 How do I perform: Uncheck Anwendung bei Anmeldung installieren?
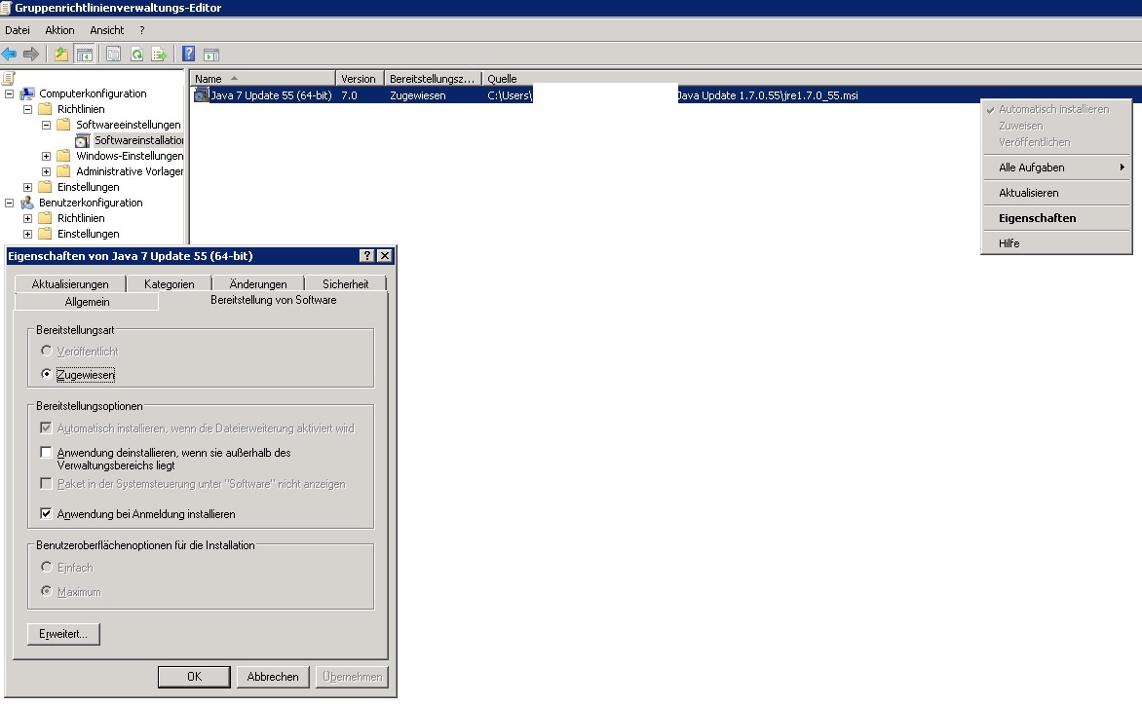click(46, 513)
